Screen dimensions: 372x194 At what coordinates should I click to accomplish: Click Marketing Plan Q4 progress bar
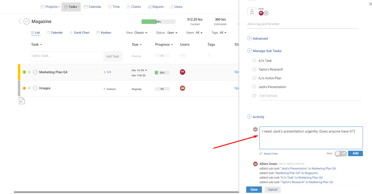pos(162,73)
